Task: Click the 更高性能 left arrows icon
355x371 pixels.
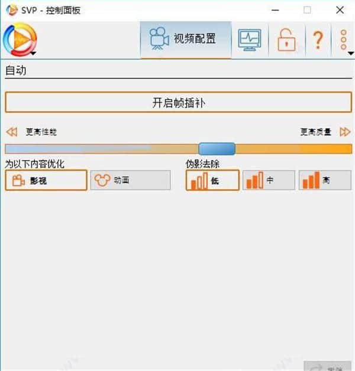Action: click(12, 132)
